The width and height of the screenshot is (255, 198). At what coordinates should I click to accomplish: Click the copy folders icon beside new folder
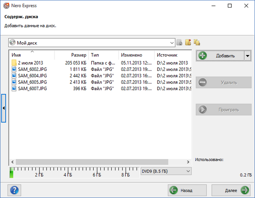[196, 43]
